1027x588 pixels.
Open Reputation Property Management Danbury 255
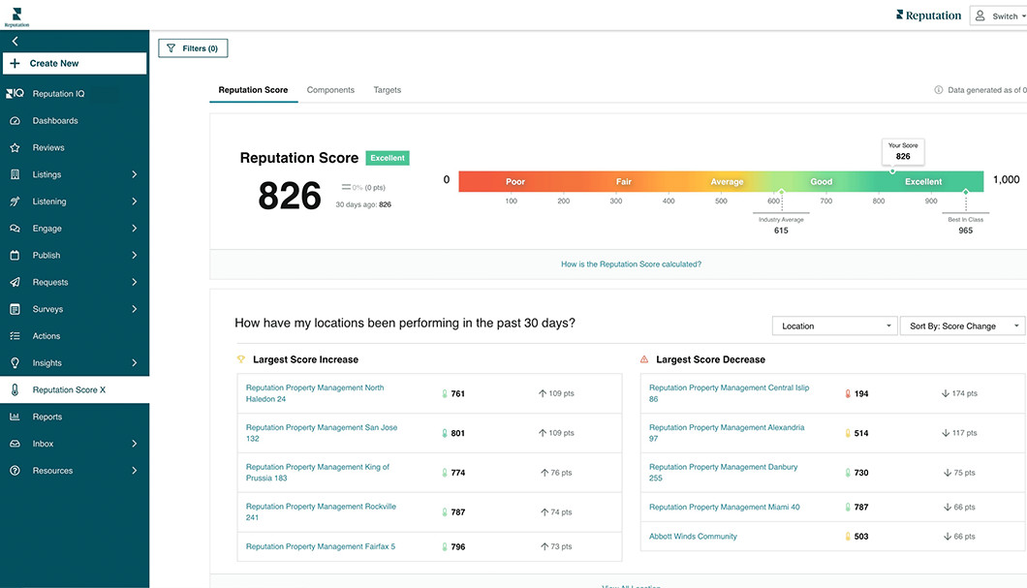(723, 472)
